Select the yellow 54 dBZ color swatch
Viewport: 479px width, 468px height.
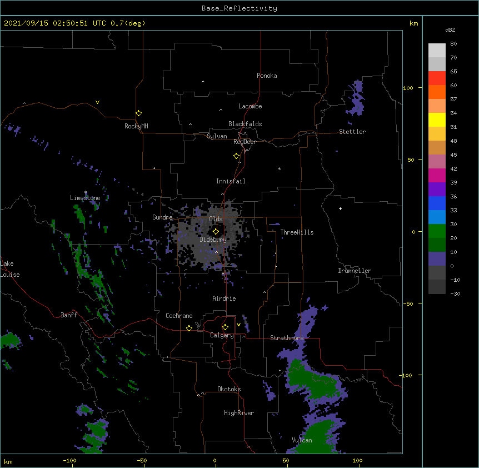coord(437,120)
